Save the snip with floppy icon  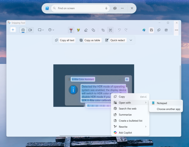pos(152,30)
